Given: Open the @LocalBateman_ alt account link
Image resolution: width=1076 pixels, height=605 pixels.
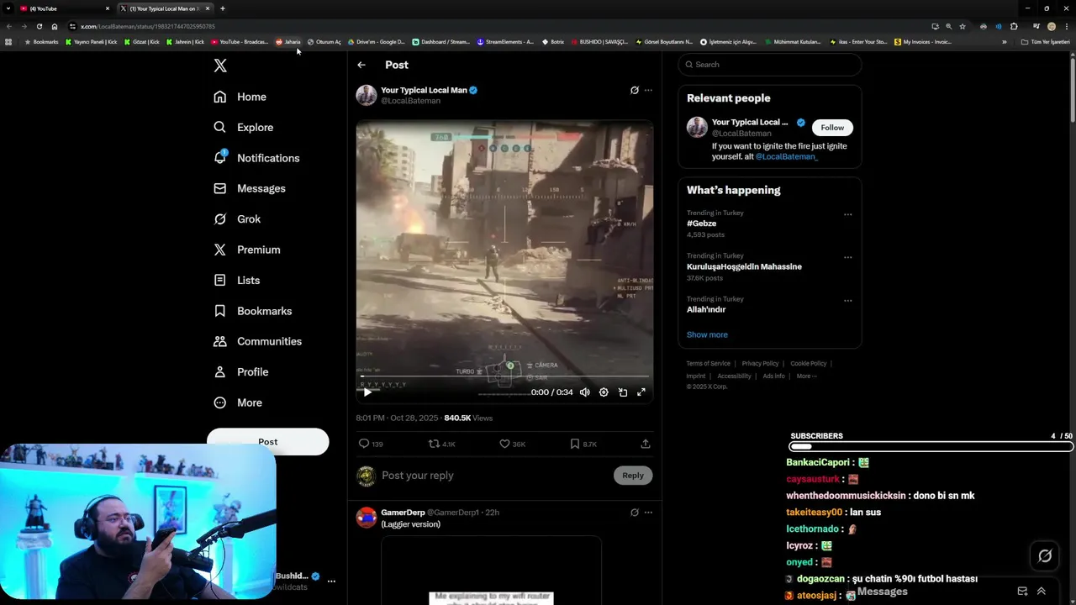Looking at the screenshot, I should pyautogui.click(x=786, y=156).
